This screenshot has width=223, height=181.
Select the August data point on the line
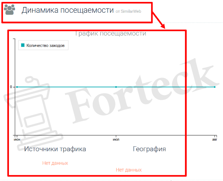click(x=215, y=87)
